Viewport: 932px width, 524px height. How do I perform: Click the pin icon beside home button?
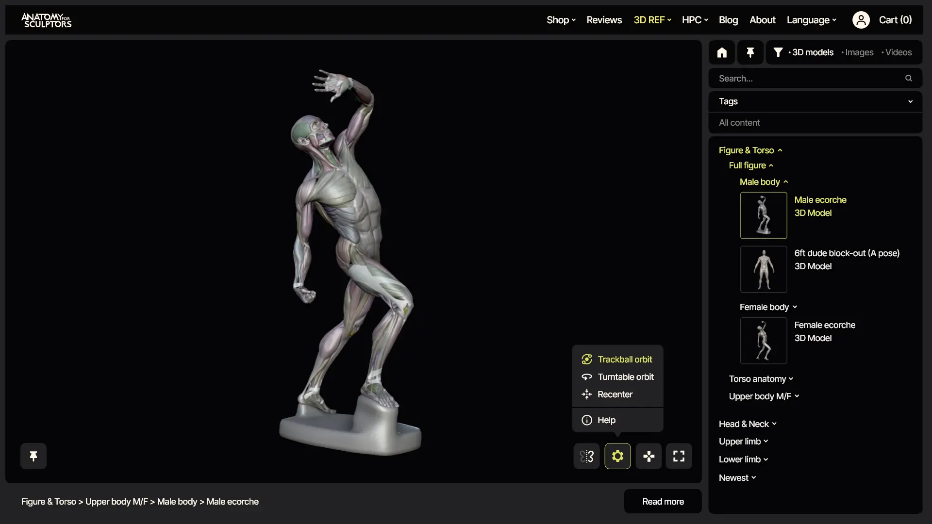pyautogui.click(x=750, y=52)
